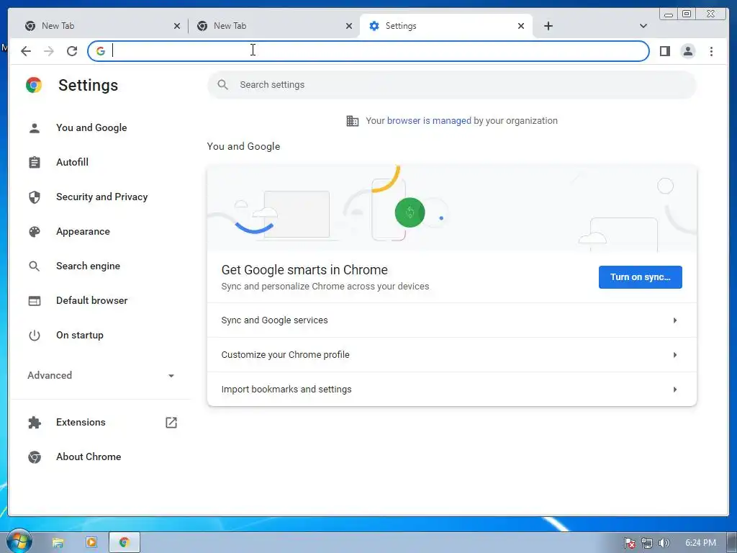Open the Windows Start menu

[19, 541]
